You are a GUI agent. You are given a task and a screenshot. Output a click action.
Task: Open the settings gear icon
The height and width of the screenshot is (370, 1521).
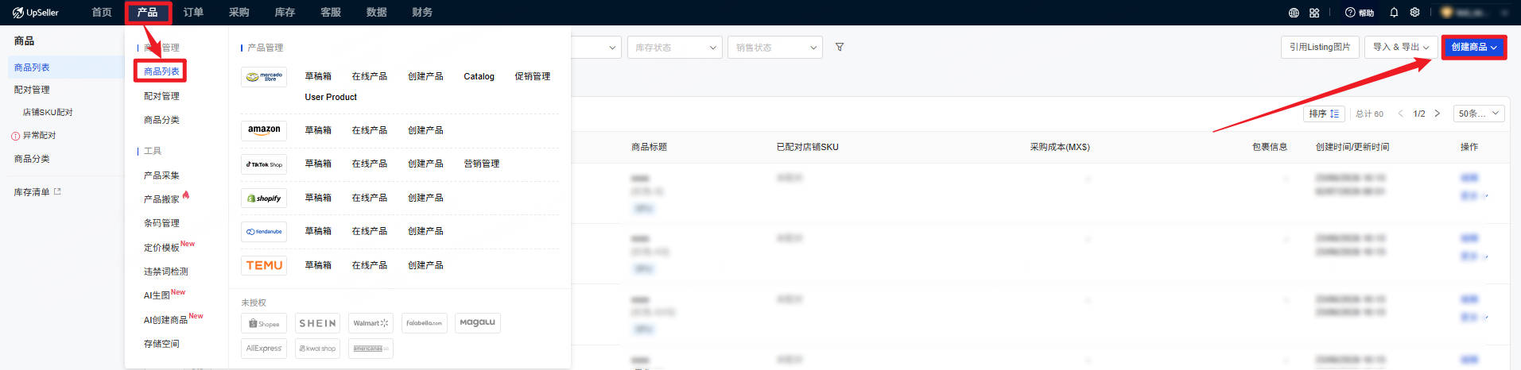1414,13
